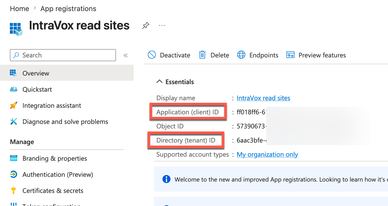Open Integration assistant menu item
Viewport: 388px width, 206px height.
click(x=67, y=105)
